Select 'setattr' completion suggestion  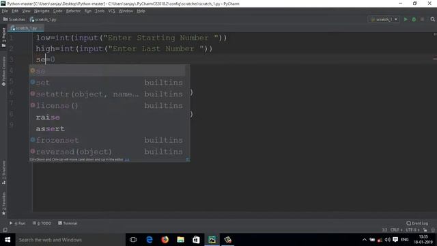point(108,94)
